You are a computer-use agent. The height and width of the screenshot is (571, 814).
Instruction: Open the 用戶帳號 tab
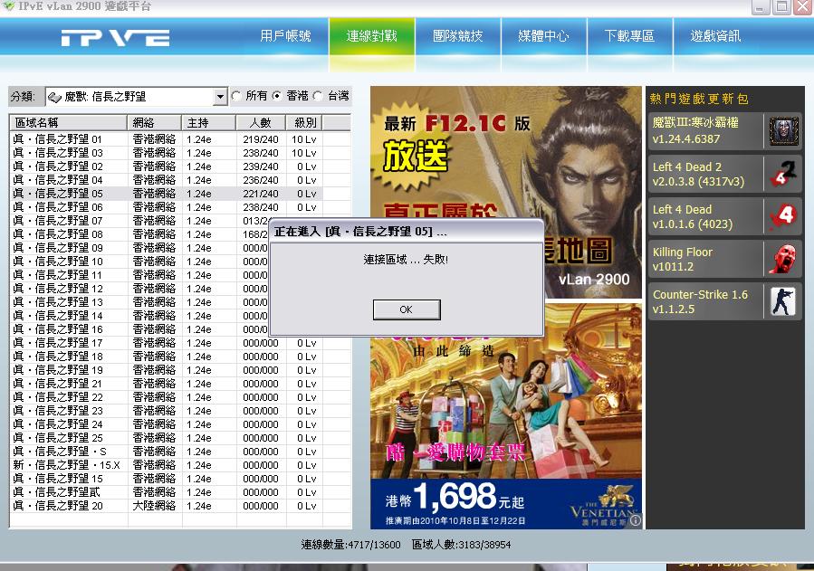pyautogui.click(x=285, y=36)
